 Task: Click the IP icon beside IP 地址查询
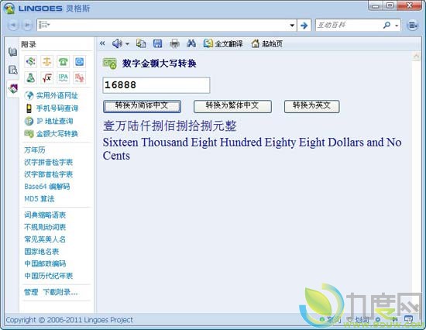29,121
